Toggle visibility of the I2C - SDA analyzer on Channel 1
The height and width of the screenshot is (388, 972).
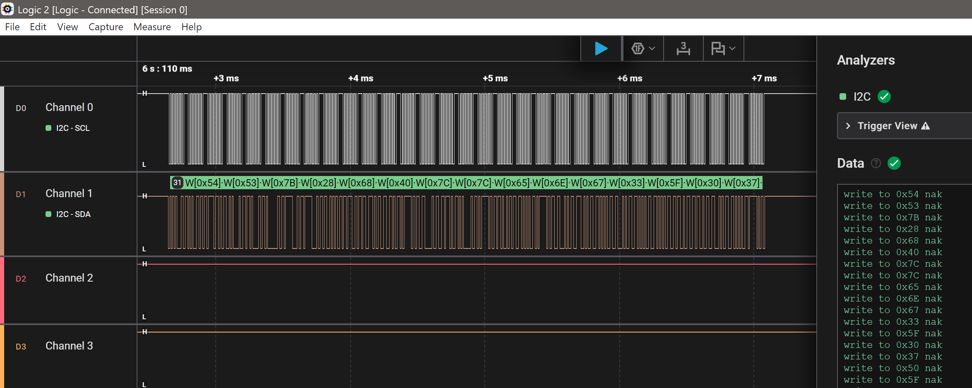(x=48, y=214)
